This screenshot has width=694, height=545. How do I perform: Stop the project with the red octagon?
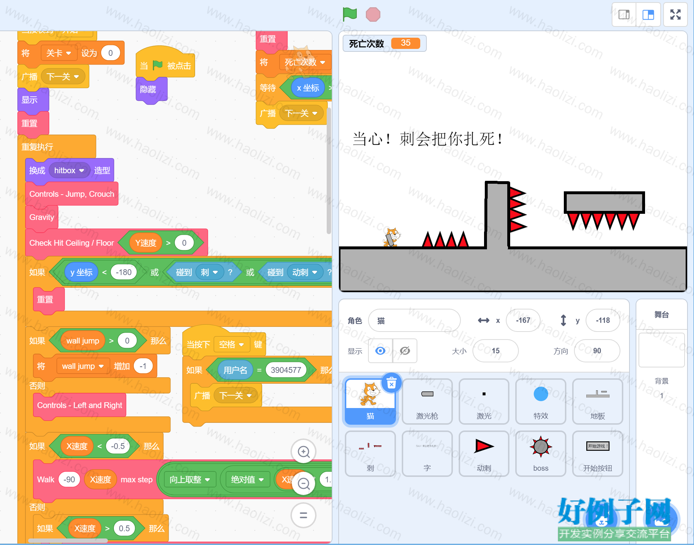373,14
